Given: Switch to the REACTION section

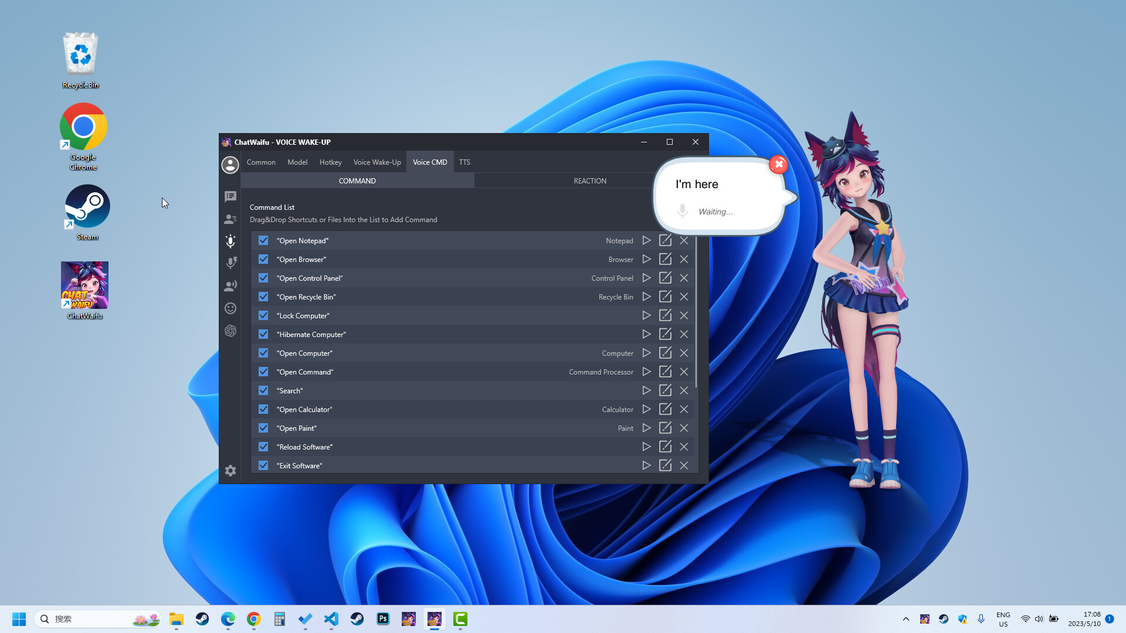Looking at the screenshot, I should [590, 181].
